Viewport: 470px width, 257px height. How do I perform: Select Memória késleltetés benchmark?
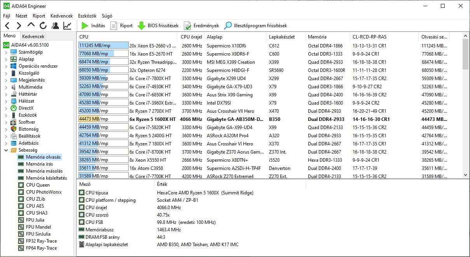46,178
